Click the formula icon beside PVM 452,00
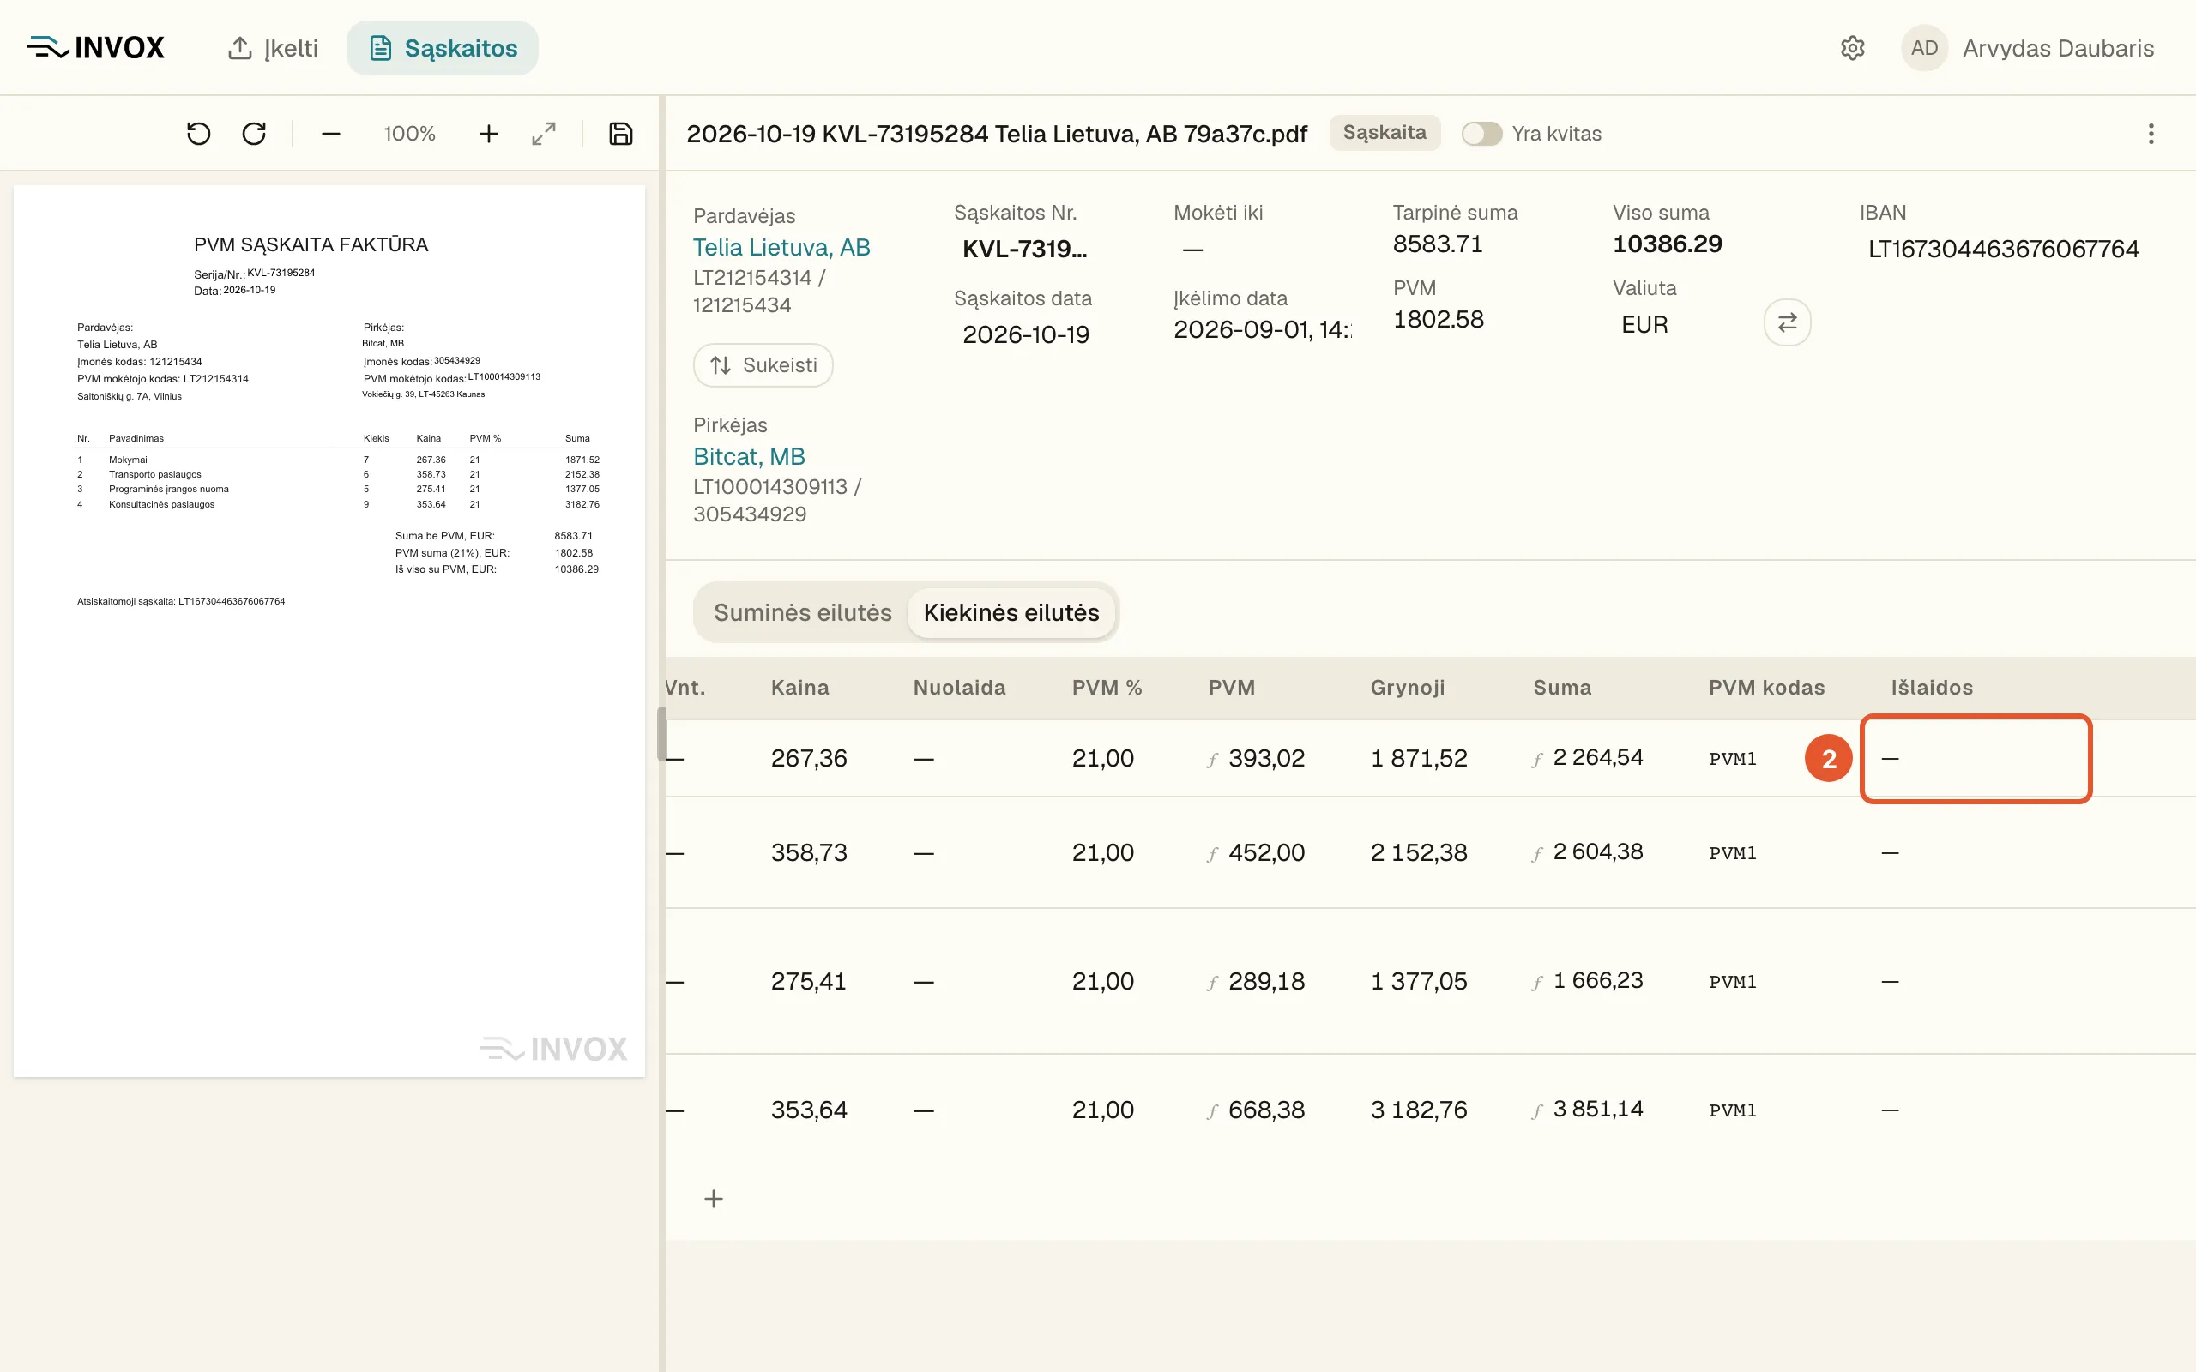Screen dimensions: 2196x1372 pyautogui.click(x=1212, y=854)
